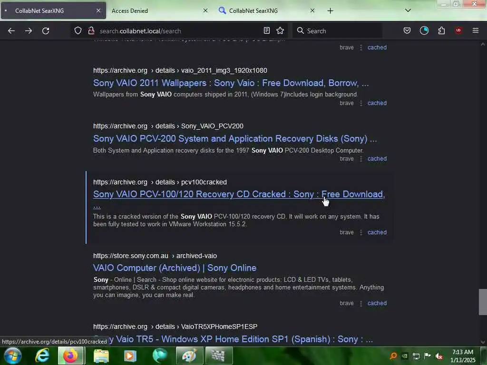Switch to the third CollabNet SearXNG tab
The height and width of the screenshot is (365, 487).
pyautogui.click(x=266, y=10)
